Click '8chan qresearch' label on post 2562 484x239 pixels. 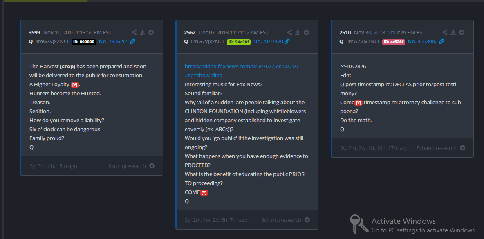coord(281,220)
